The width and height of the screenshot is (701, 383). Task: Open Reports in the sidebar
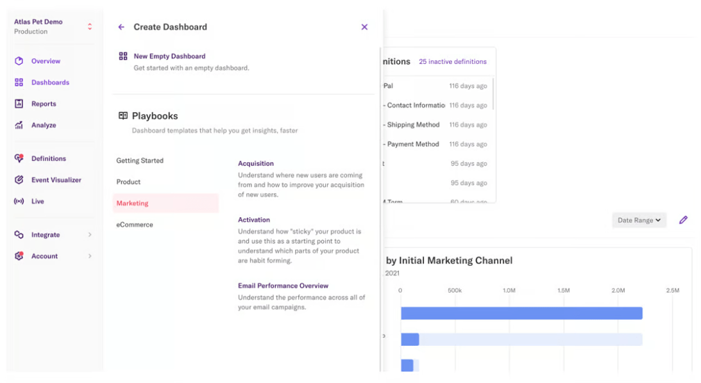pos(44,104)
